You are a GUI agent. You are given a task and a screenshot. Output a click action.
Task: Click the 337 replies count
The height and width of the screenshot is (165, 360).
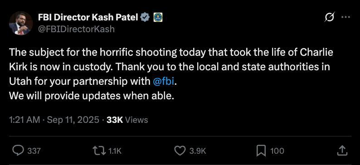click(34, 151)
